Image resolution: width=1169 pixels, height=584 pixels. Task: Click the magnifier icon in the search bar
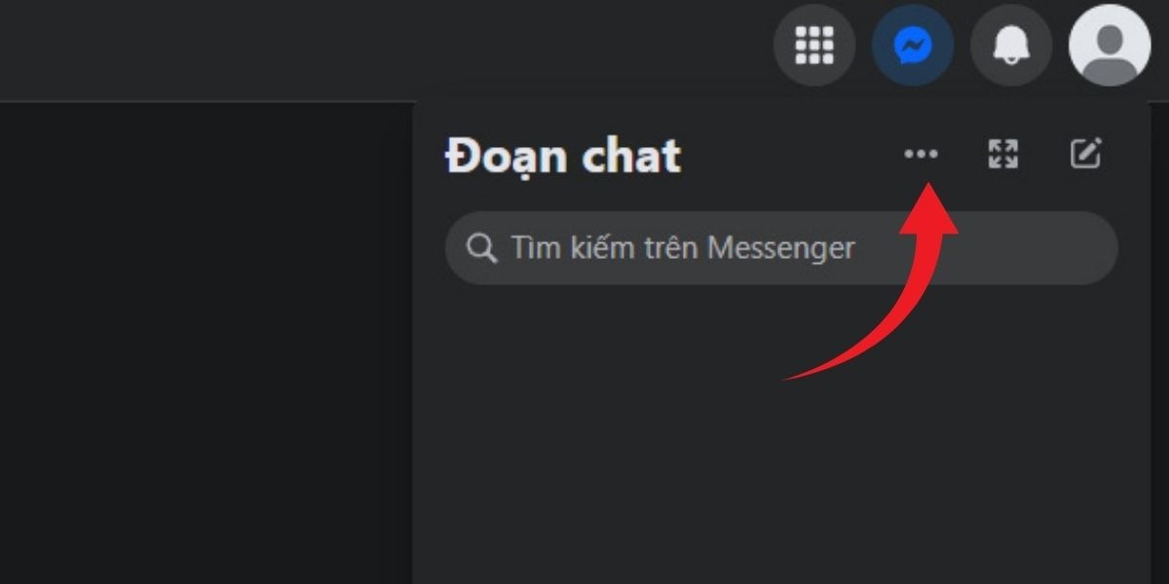(x=481, y=248)
